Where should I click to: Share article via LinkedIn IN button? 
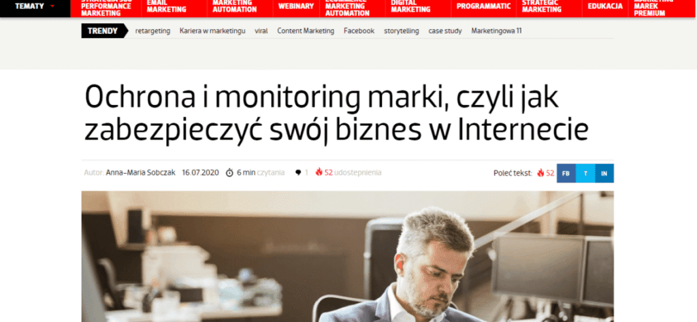(x=604, y=174)
